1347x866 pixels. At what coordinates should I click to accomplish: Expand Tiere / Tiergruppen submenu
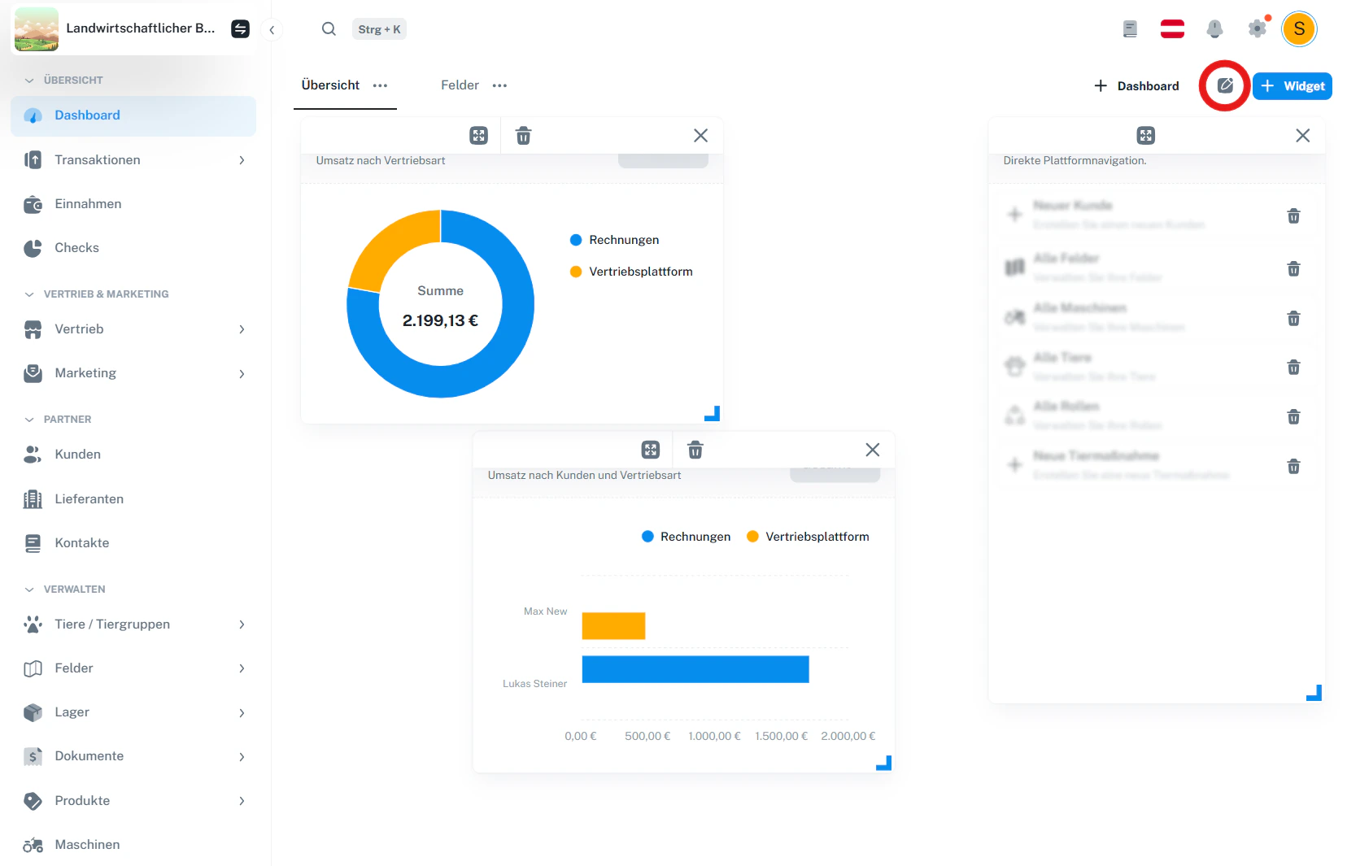tap(242, 624)
